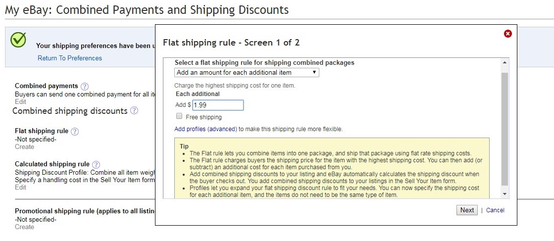
Task: Click Return To Preferences link
Action: 70,58
